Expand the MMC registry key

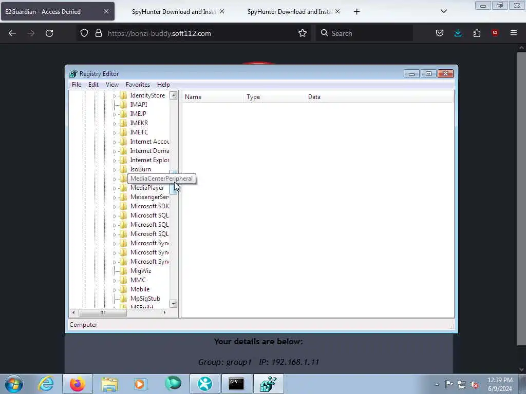click(115, 281)
